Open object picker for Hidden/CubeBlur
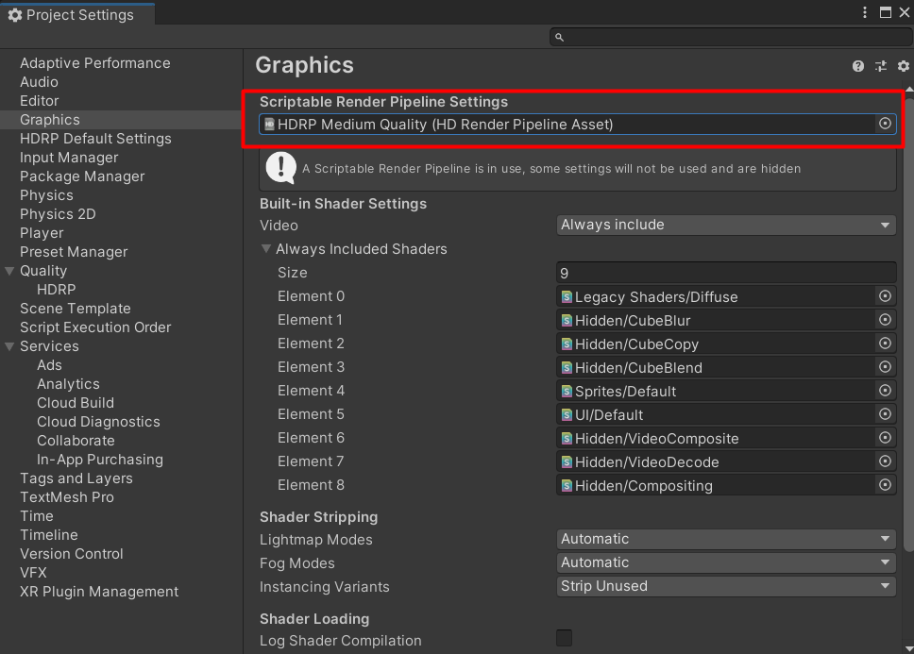 coord(885,320)
